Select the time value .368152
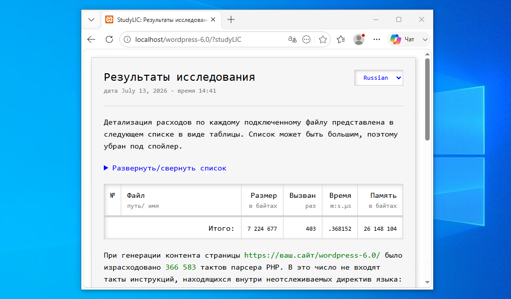511x299 pixels. (340, 229)
